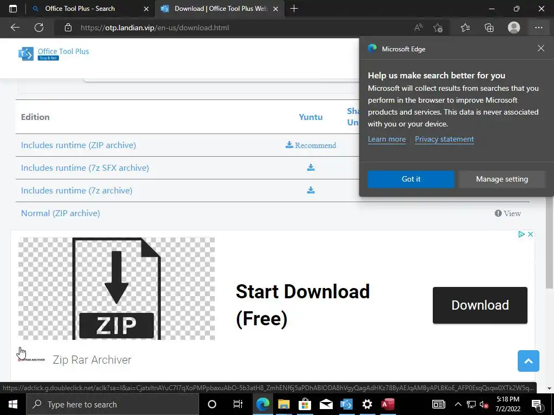The height and width of the screenshot is (415, 554).
Task: Open Task View on the taskbar
Action: pyautogui.click(x=238, y=404)
